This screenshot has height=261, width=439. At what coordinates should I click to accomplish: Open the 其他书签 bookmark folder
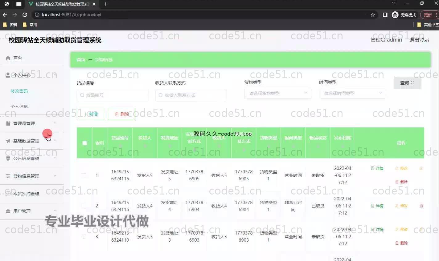(428, 25)
